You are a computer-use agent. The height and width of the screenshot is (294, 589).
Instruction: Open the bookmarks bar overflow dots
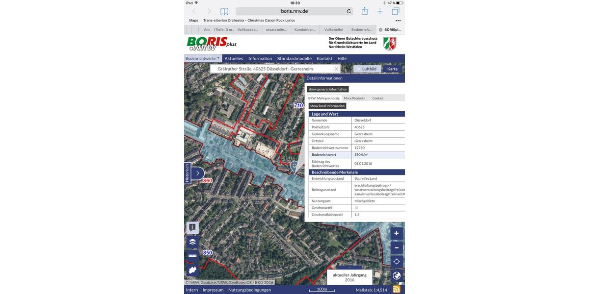pyautogui.click(x=398, y=21)
